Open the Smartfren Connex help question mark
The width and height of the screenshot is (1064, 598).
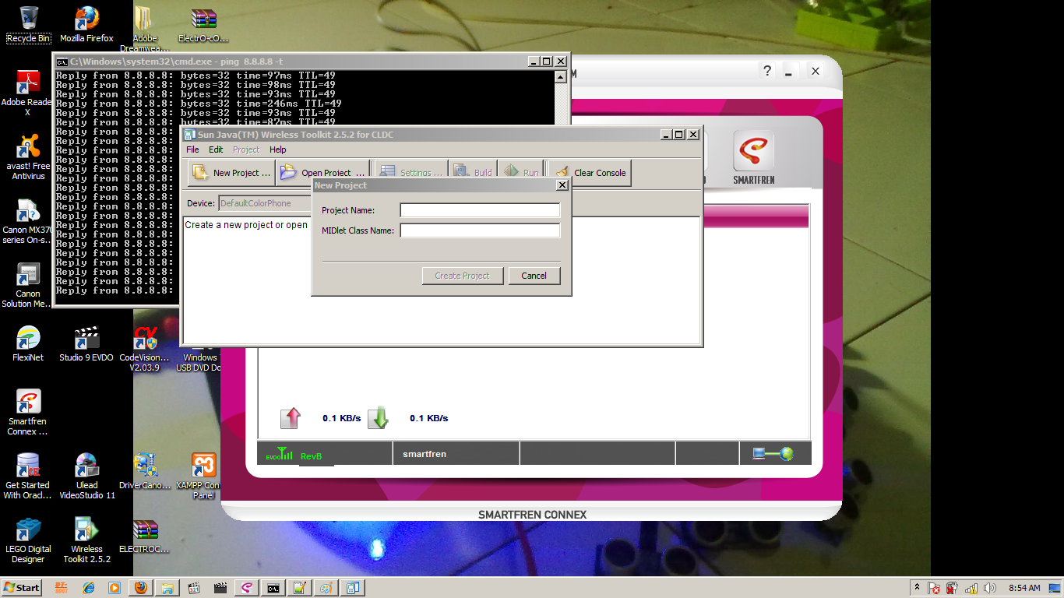(767, 71)
